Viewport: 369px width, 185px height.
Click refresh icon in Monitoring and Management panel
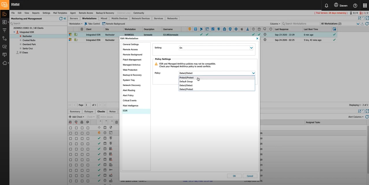tap(61, 18)
